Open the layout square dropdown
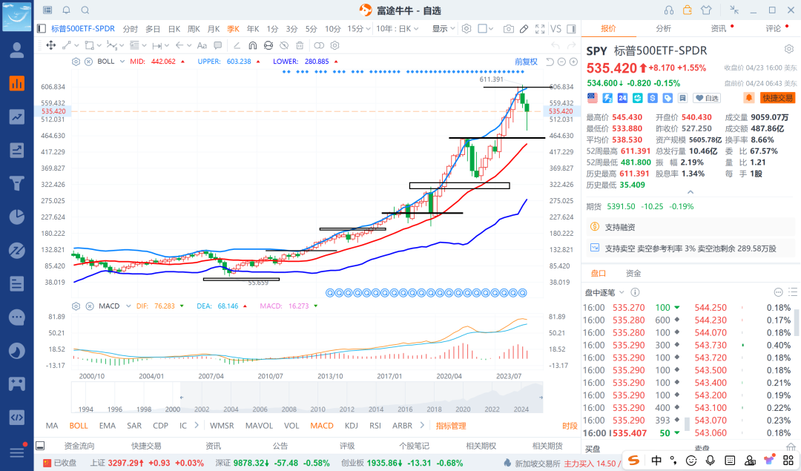 (485, 29)
